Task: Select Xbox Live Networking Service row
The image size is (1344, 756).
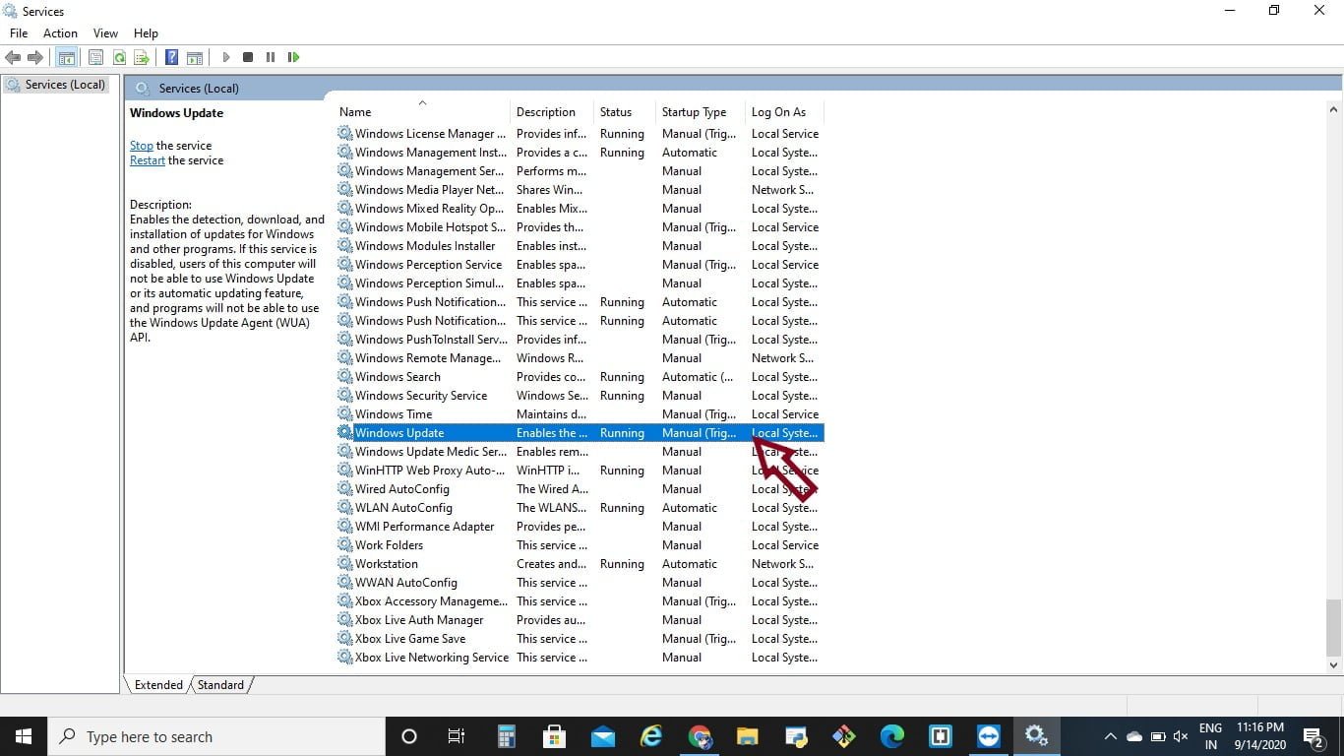Action: pyautogui.click(x=580, y=658)
